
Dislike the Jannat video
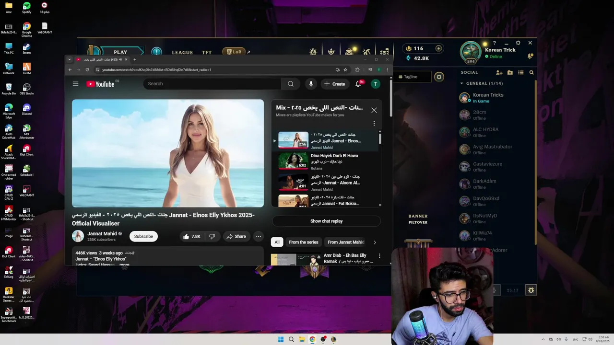click(x=212, y=236)
